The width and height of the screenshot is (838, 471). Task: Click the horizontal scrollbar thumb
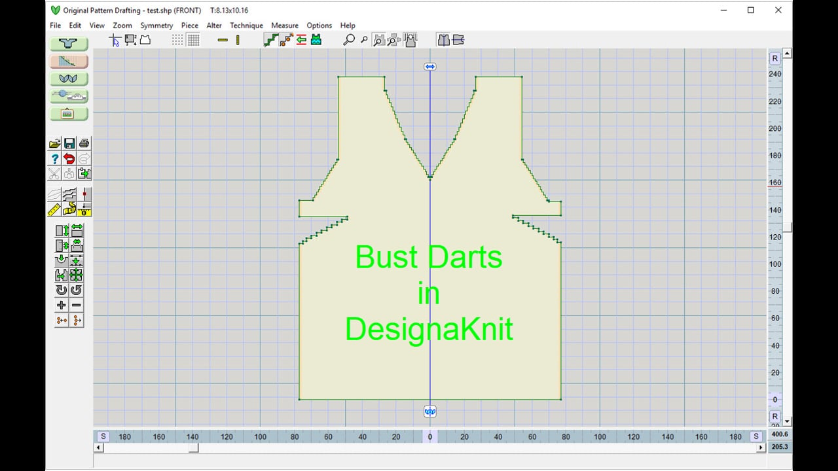coord(194,448)
